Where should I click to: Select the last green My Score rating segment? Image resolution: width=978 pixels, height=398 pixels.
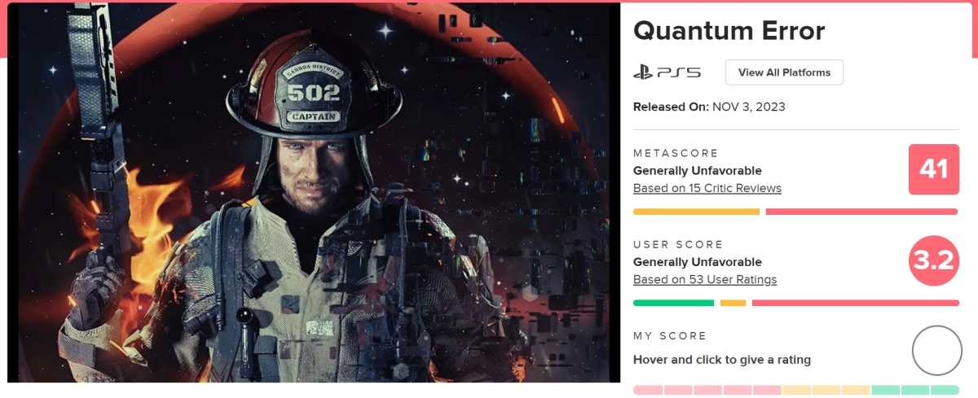coord(945,390)
